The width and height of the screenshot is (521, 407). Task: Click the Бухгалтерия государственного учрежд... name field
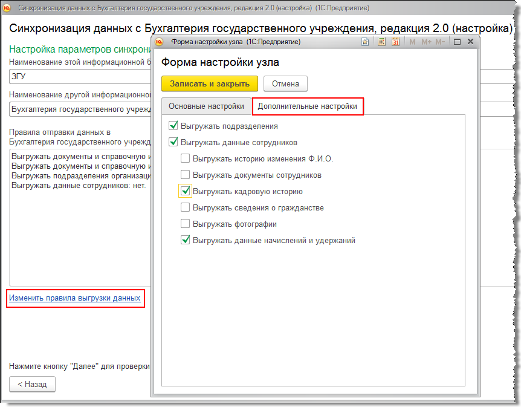pos(80,109)
